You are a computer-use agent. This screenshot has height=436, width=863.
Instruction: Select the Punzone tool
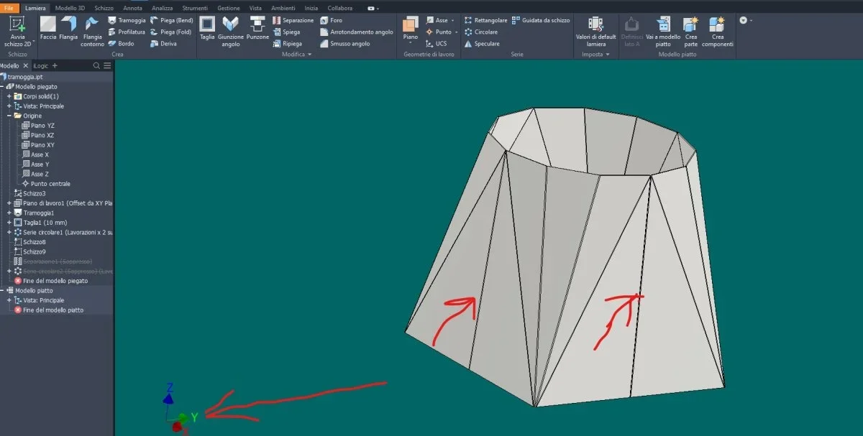point(257,28)
